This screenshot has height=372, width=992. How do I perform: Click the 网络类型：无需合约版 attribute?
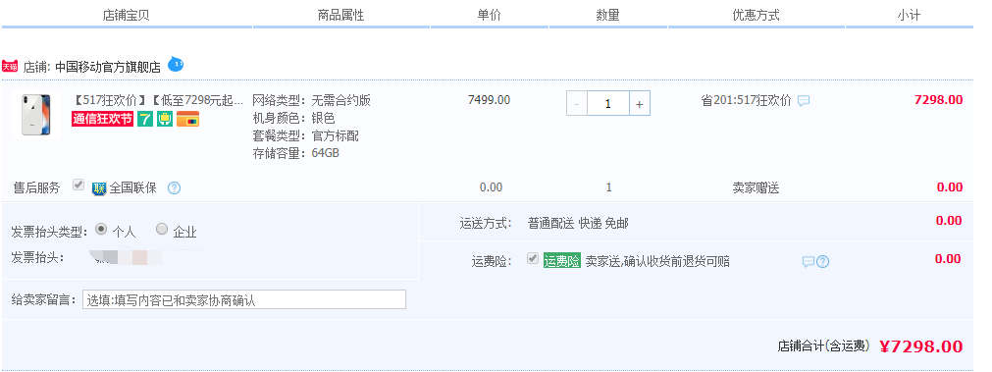[x=311, y=100]
